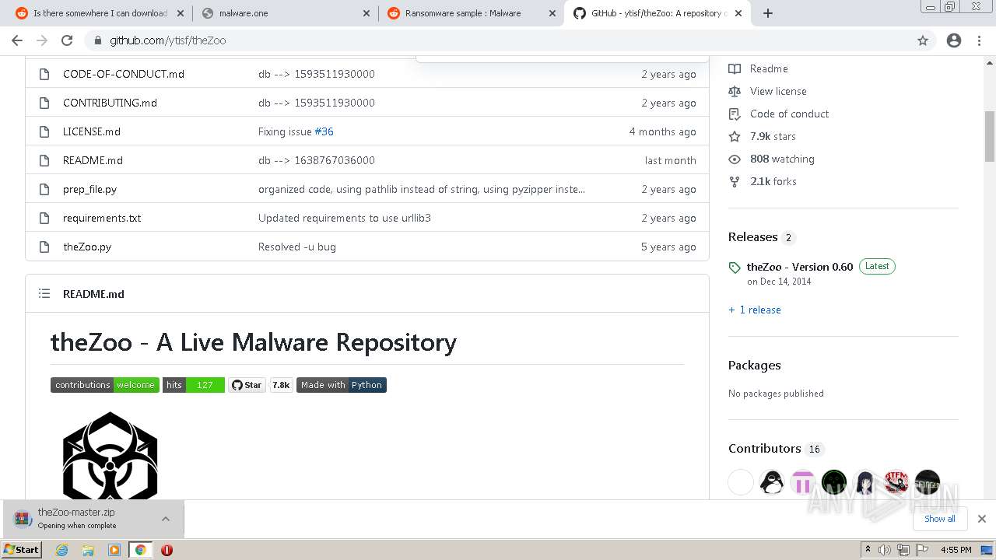This screenshot has width=996, height=560.
Task: Switch to 'Is there somewhere I can download' tab
Action: pyautogui.click(x=100, y=13)
